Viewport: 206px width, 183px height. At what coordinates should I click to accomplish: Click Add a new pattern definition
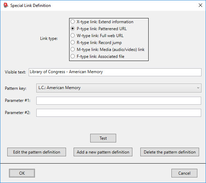coord(103,152)
